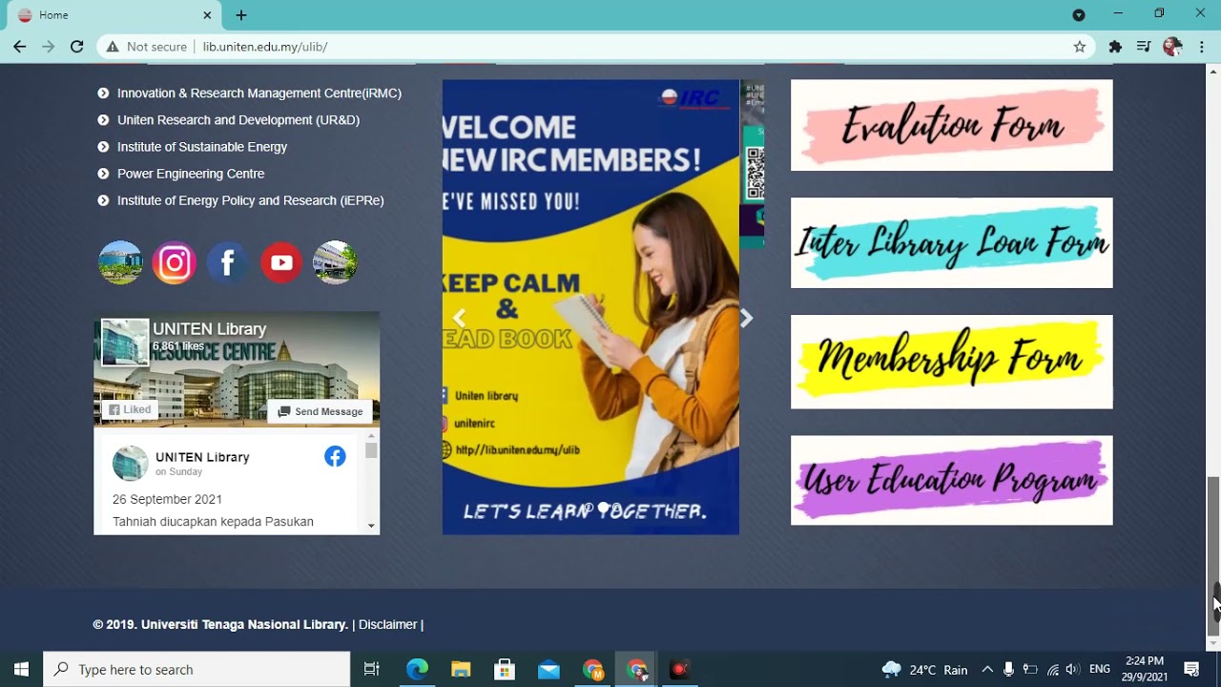The image size is (1221, 687).
Task: Open the Evalution Form banner
Action: 951,125
